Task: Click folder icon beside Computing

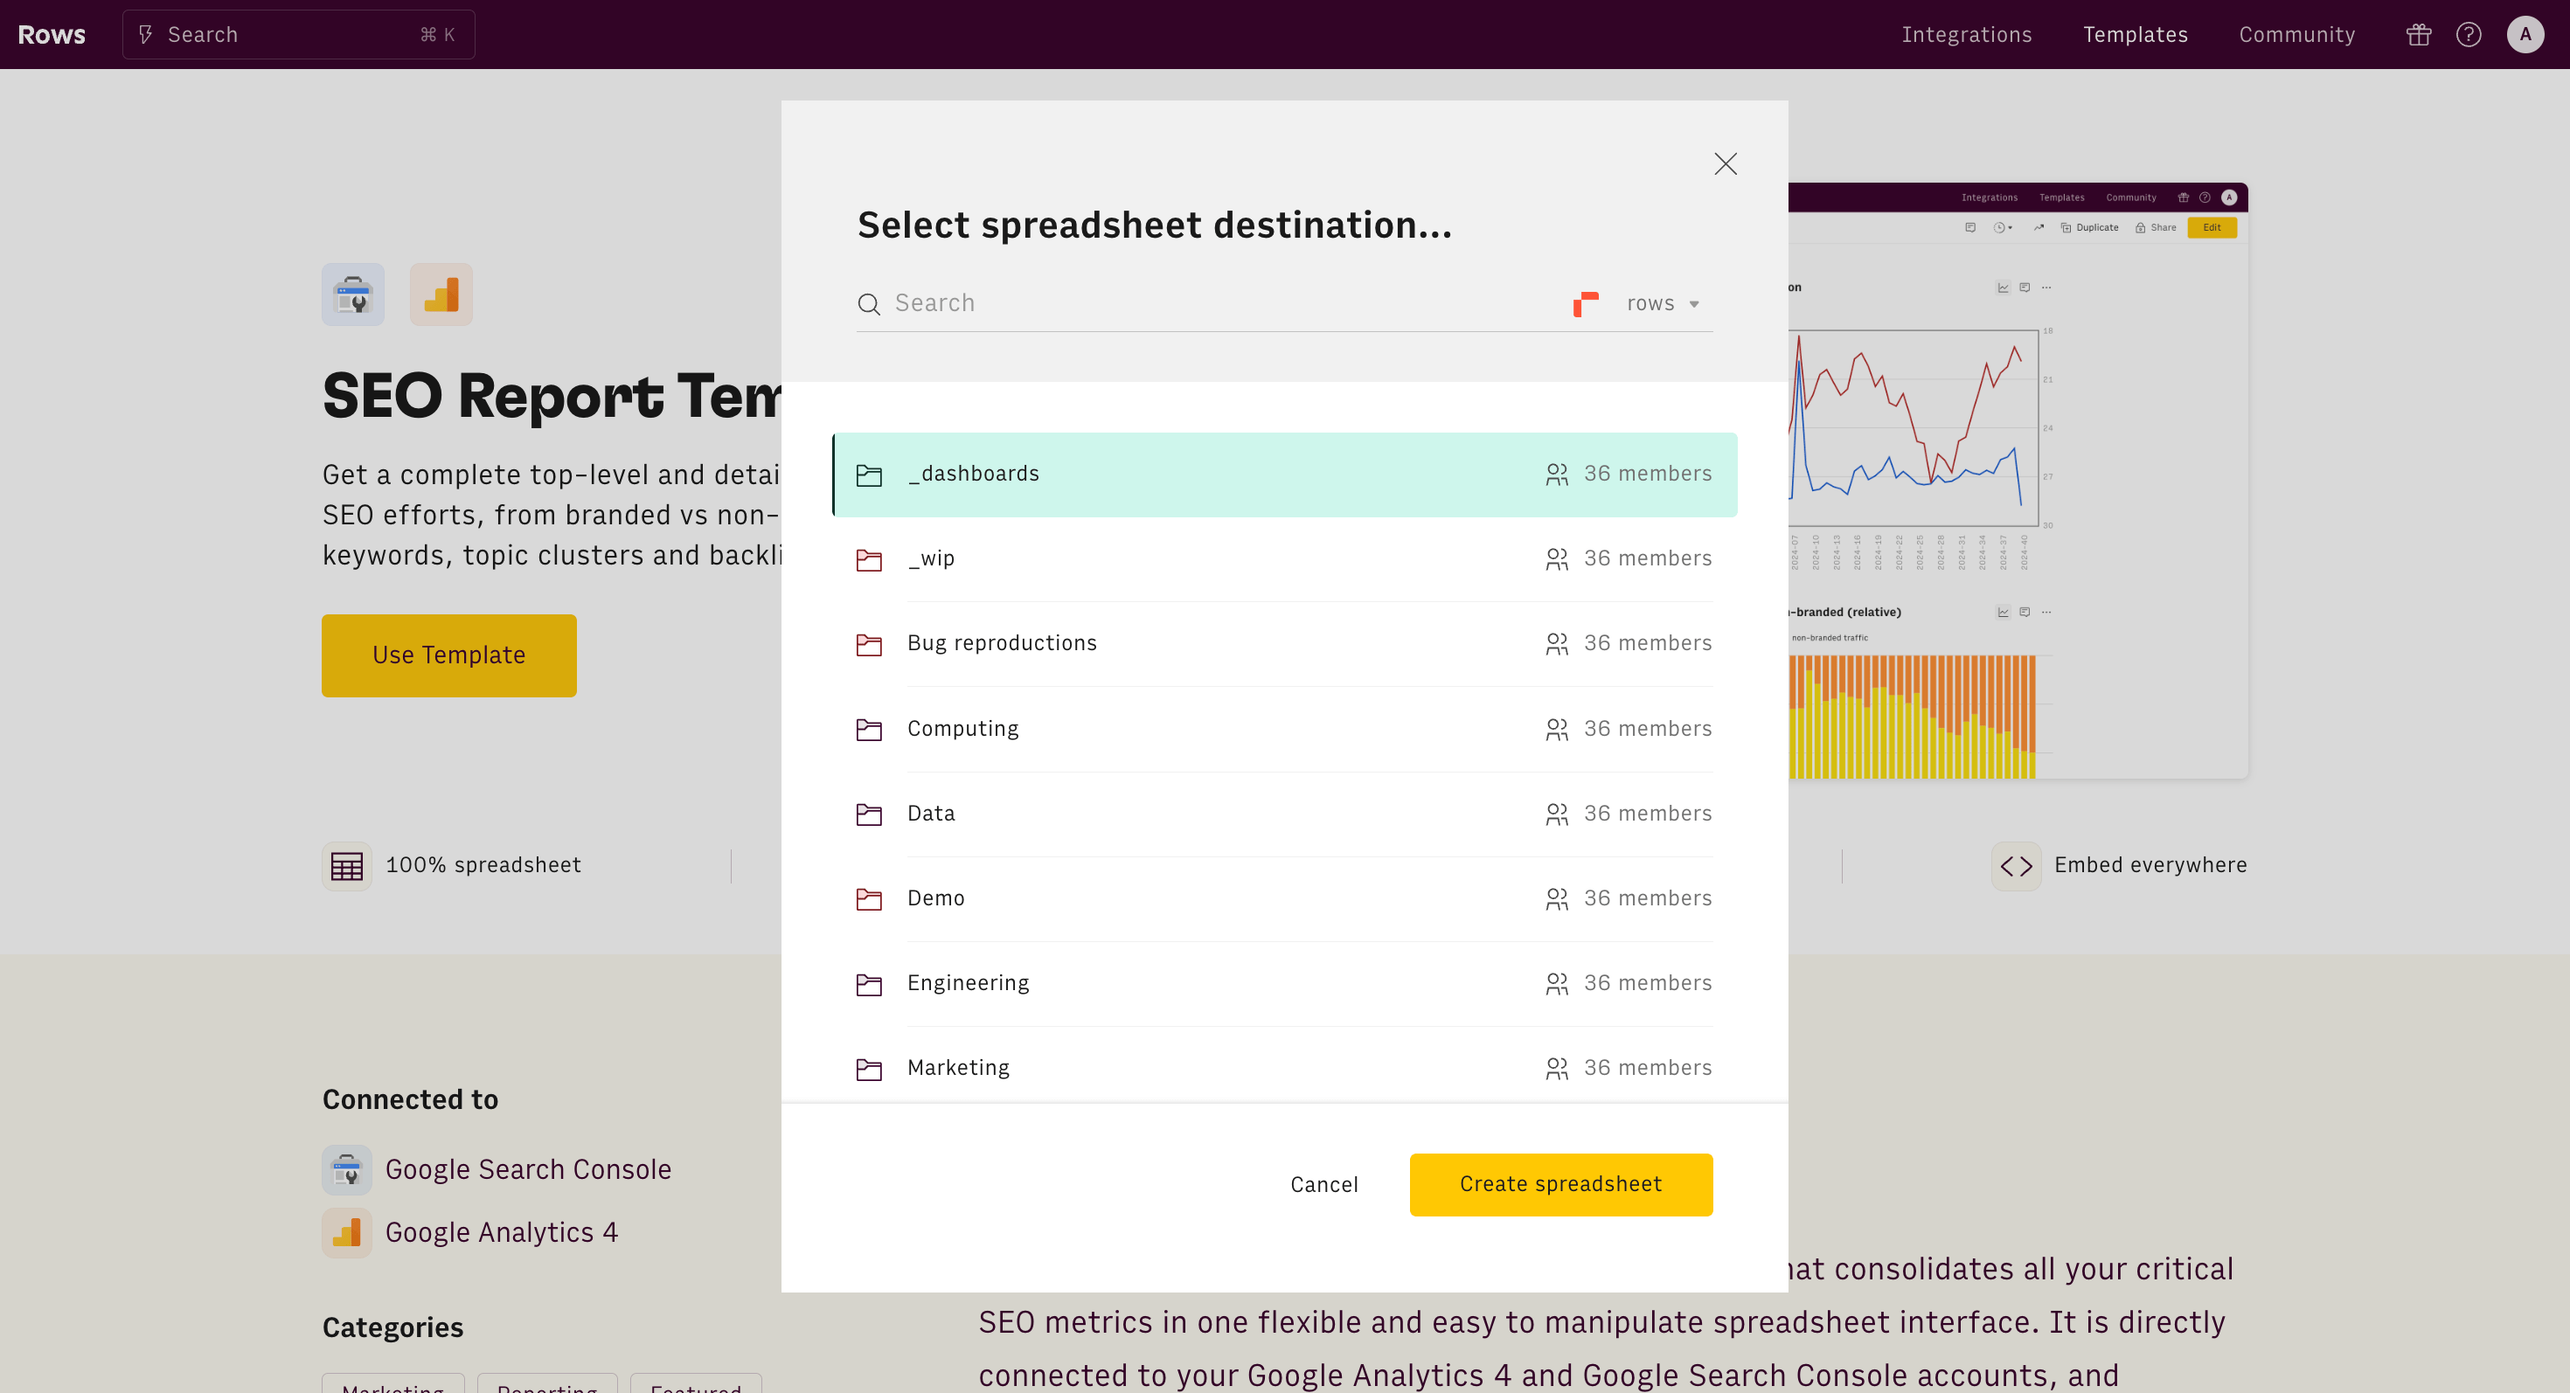Action: [x=869, y=730]
